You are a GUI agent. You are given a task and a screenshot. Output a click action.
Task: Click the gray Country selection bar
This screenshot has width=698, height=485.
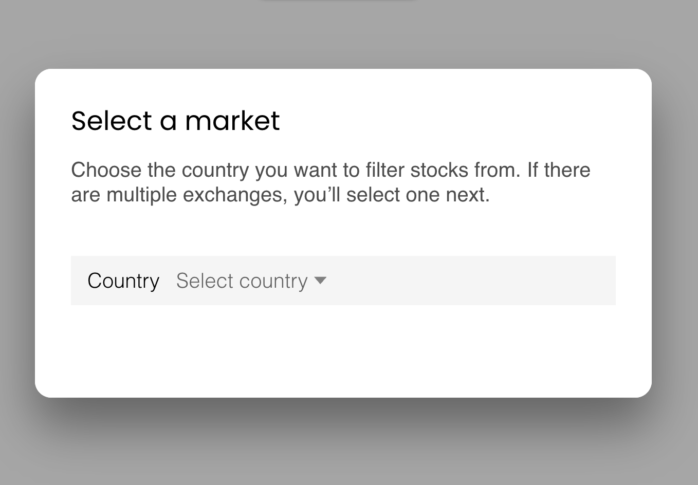(343, 281)
